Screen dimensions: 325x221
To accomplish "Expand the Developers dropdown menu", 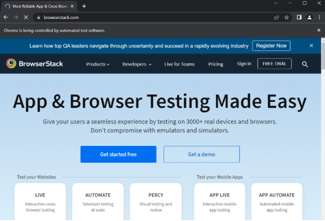I will tap(136, 64).
